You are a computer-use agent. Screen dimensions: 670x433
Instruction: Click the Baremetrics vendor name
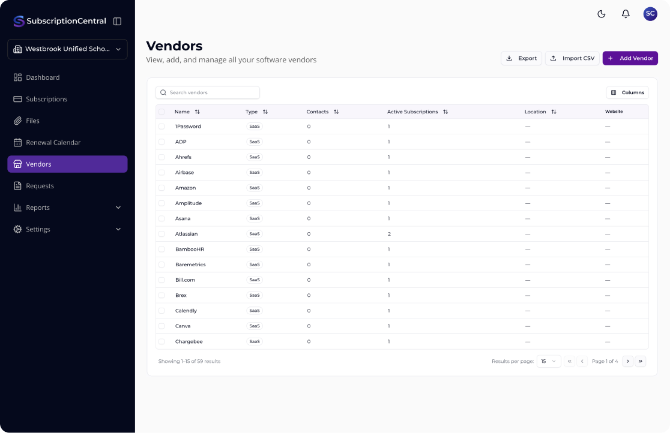(x=190, y=264)
